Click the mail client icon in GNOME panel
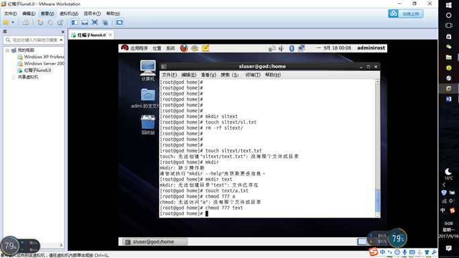The image size is (459, 258). coord(194,48)
